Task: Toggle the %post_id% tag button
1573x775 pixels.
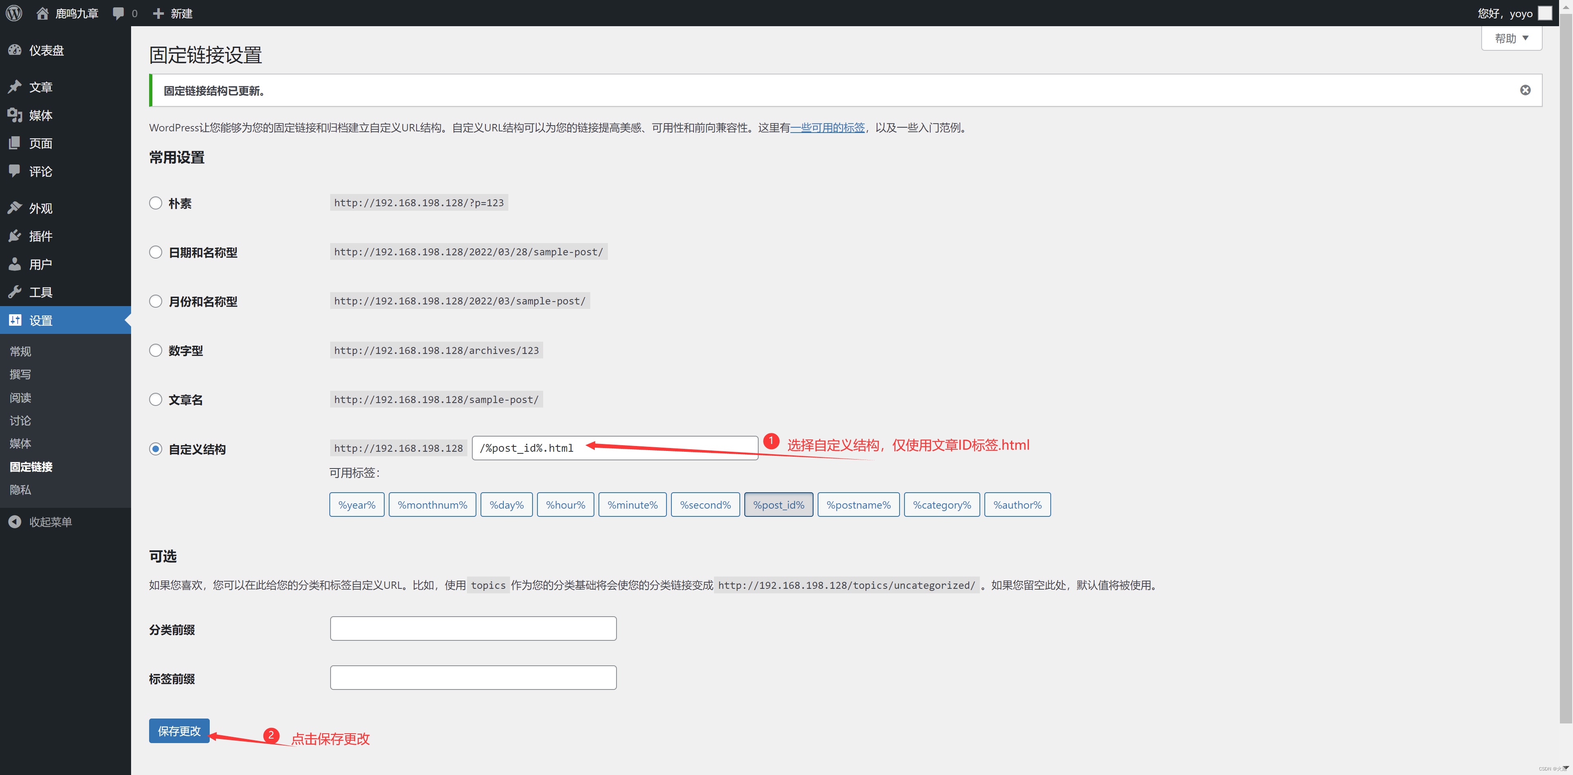Action: click(779, 504)
